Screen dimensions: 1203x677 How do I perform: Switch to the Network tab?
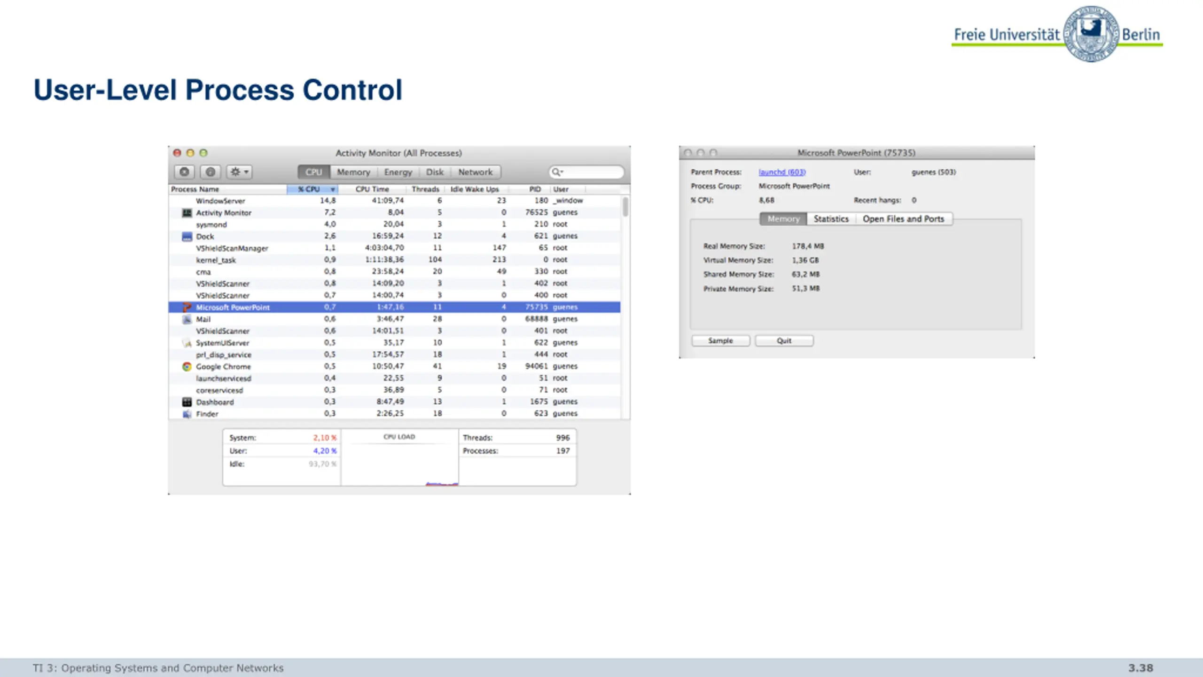click(x=476, y=172)
